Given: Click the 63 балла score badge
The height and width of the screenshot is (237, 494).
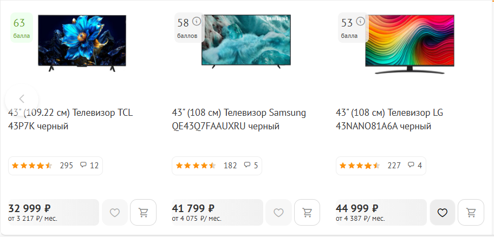Looking at the screenshot, I should point(21,28).
